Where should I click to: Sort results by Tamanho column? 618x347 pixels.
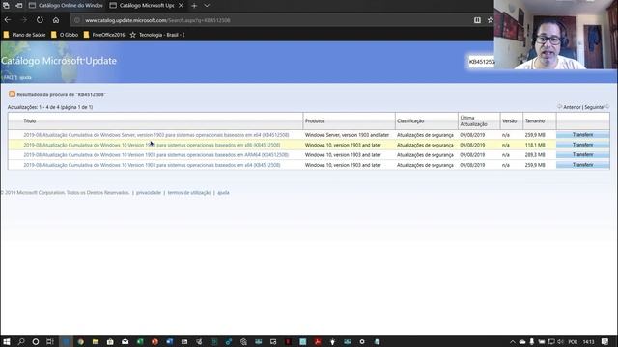pos(535,121)
